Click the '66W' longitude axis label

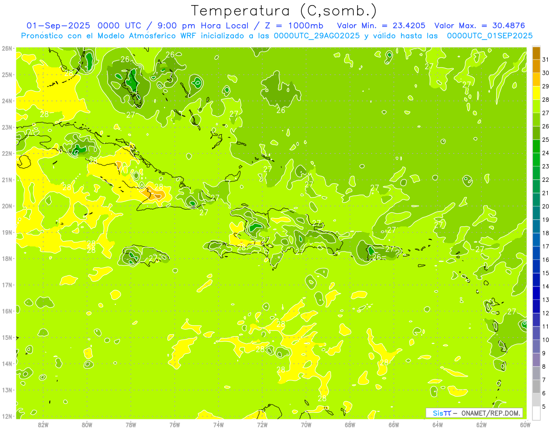(x=393, y=424)
